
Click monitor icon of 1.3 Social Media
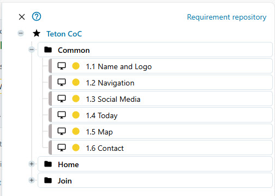click(62, 99)
